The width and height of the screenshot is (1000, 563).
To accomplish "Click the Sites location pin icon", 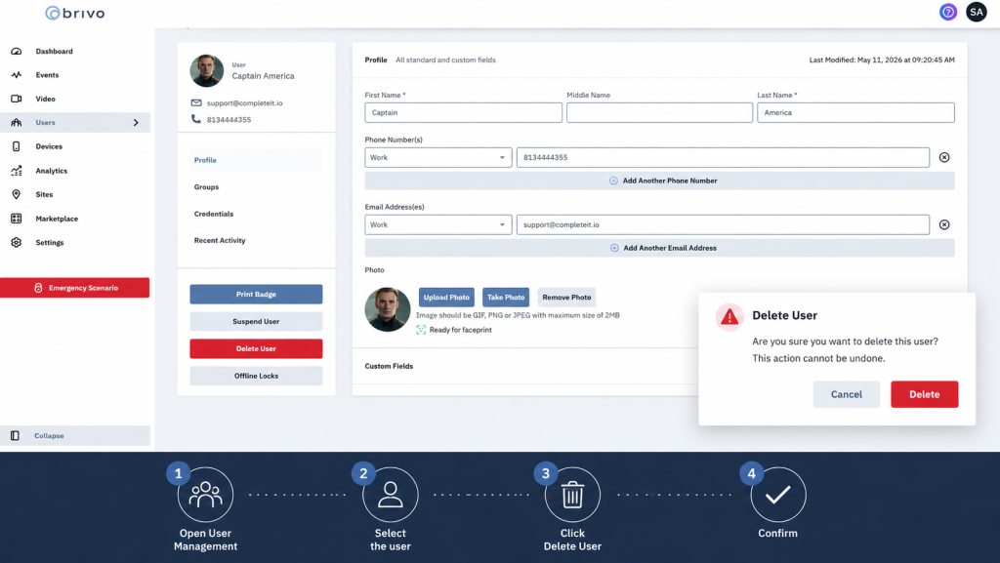I will tap(16, 194).
